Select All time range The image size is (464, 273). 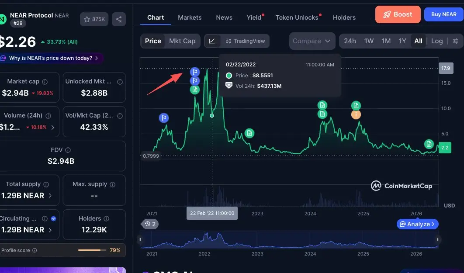(x=418, y=41)
